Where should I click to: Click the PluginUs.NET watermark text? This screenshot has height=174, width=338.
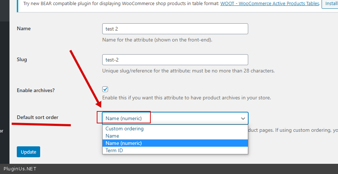20,169
